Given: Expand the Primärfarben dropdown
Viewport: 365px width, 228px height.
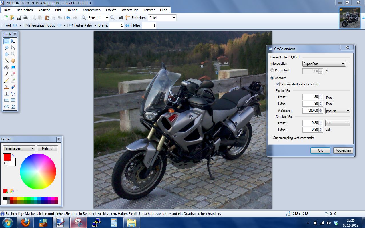Looking at the screenshot, I should click(19, 148).
